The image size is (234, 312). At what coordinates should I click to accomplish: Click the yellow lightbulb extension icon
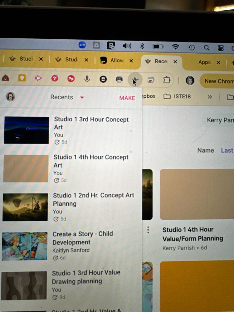point(22,78)
